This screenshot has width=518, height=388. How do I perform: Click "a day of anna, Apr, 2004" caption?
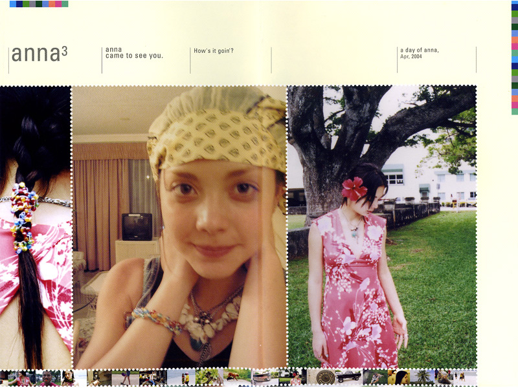[419, 52]
